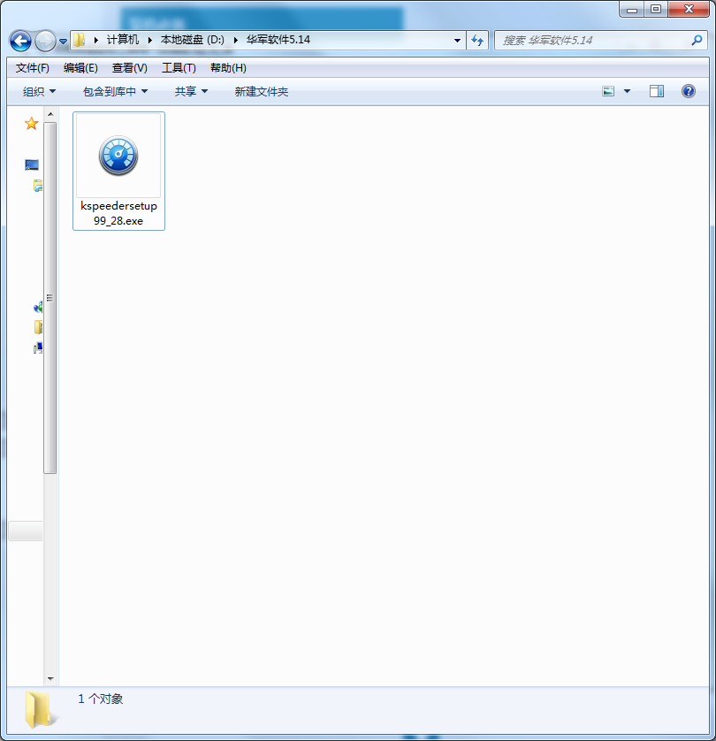Open the 查看(V) menu

pos(129,68)
